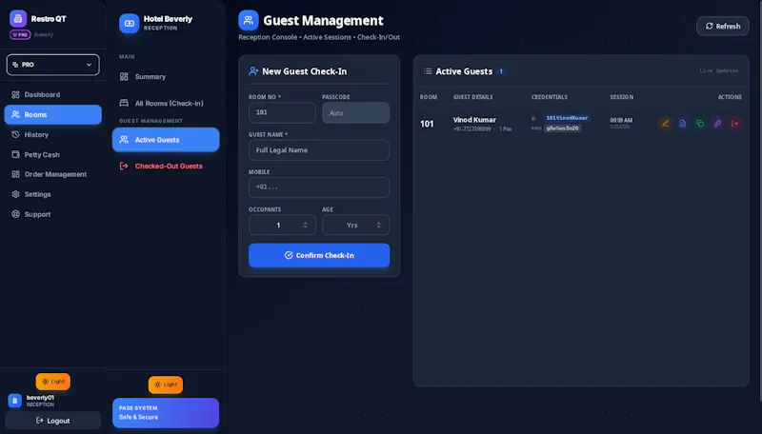The image size is (762, 434).
Task: Check out Vinod Kumar (red exit icon)
Action: [x=734, y=124]
